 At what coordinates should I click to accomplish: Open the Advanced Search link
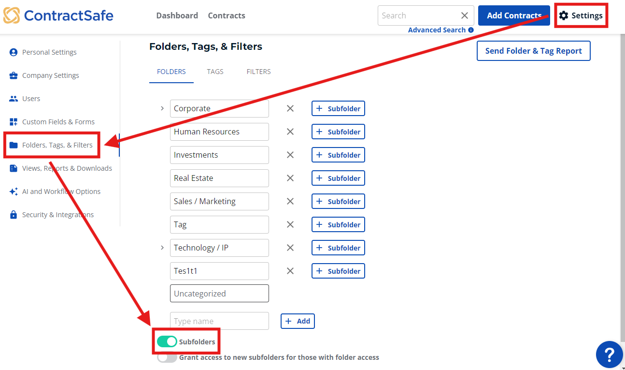pyautogui.click(x=437, y=30)
